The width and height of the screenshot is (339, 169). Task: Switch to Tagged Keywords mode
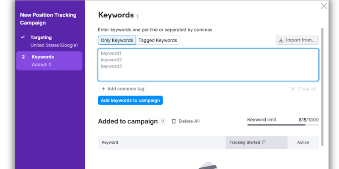click(158, 40)
